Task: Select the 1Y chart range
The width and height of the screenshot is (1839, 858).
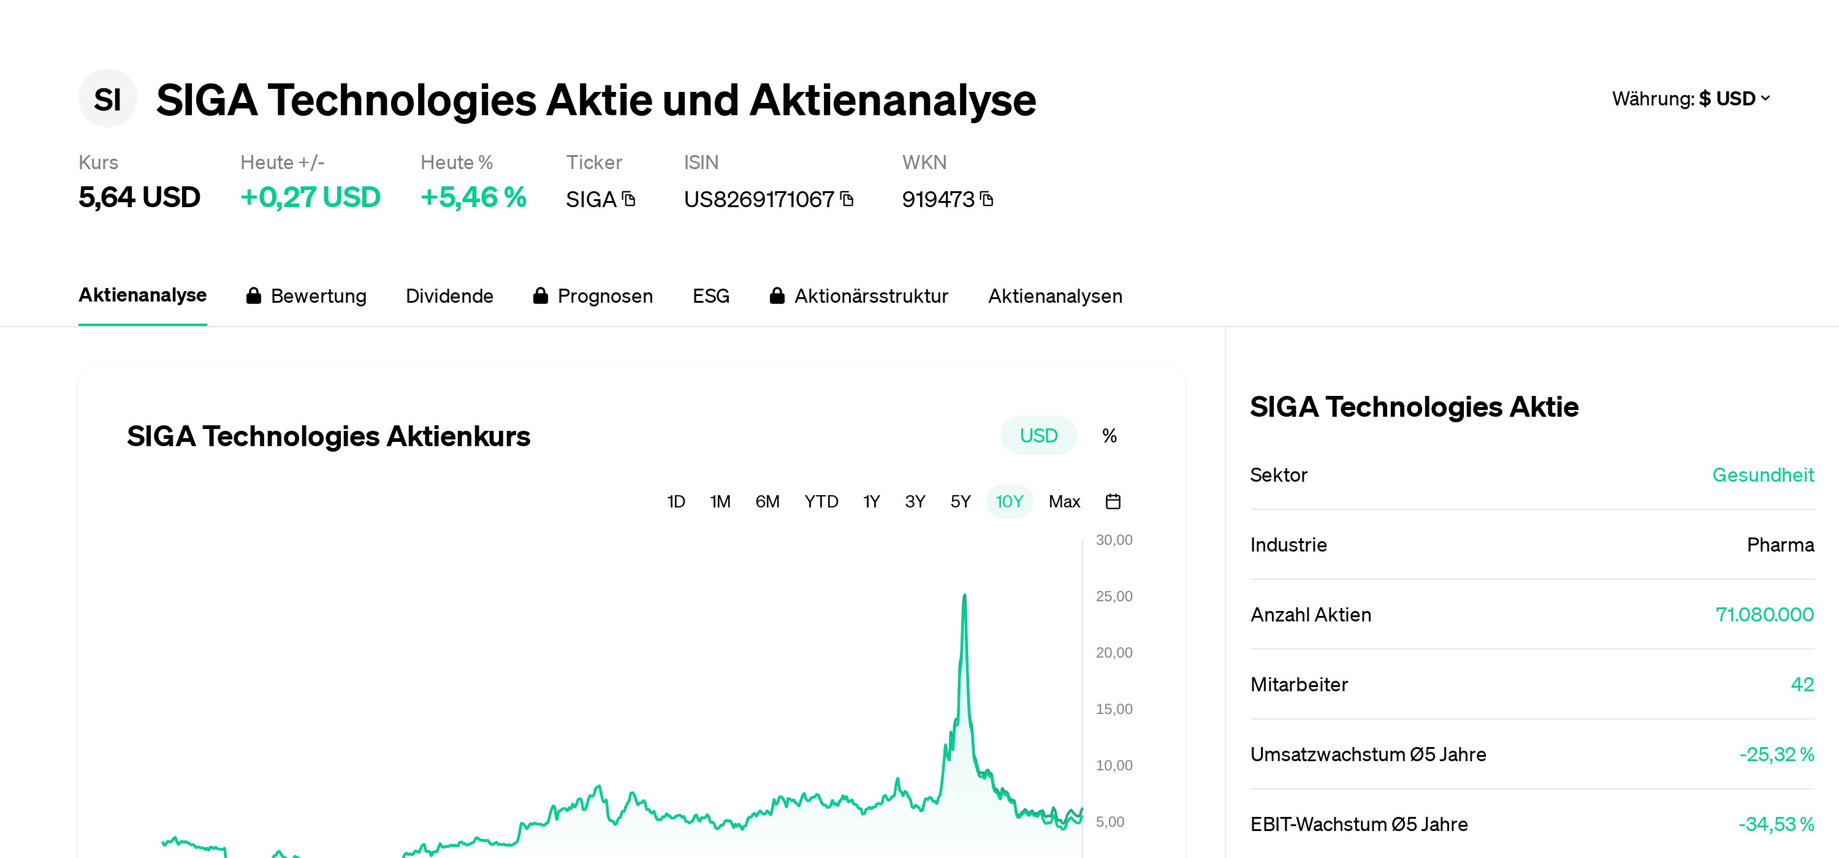Action: pos(872,502)
